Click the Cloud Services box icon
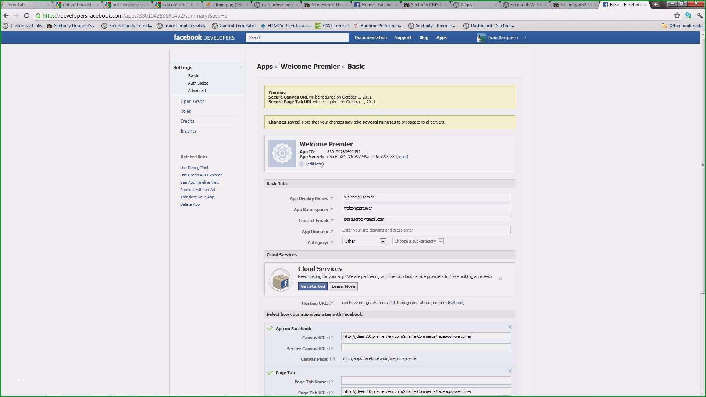 [281, 279]
